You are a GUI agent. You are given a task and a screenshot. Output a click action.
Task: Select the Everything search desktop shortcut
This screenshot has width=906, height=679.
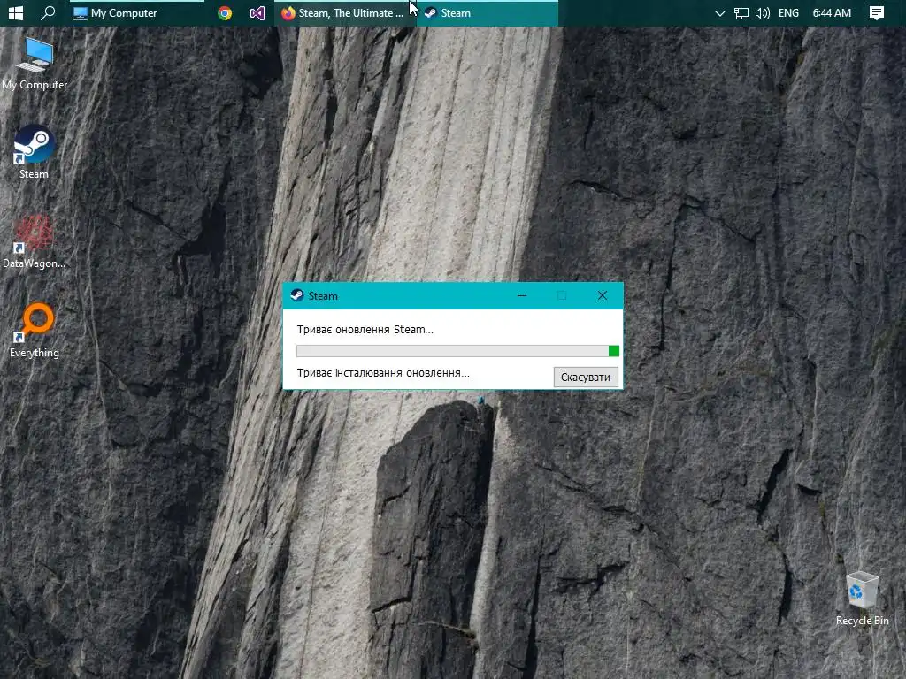tap(35, 331)
